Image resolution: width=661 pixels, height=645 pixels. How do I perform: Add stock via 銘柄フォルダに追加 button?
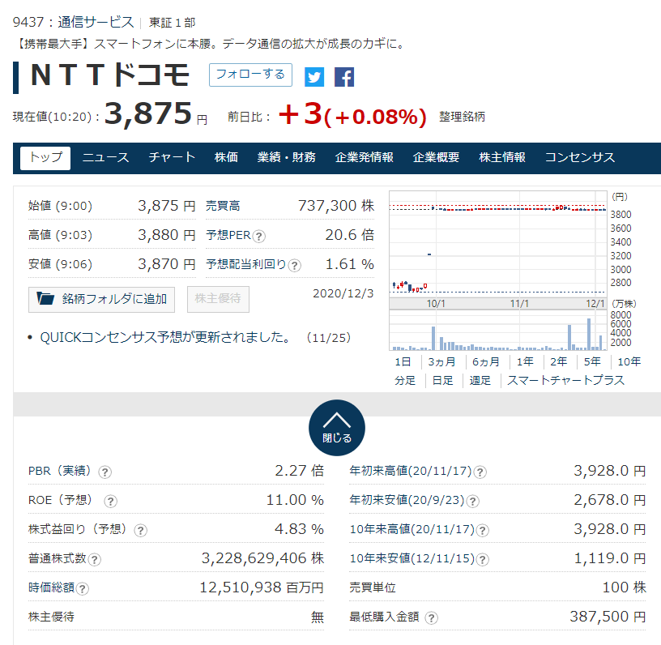[101, 299]
